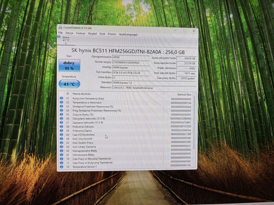
Task: Click Prędk. obrotowa value ---- (SSD)
Action: (186, 68)
